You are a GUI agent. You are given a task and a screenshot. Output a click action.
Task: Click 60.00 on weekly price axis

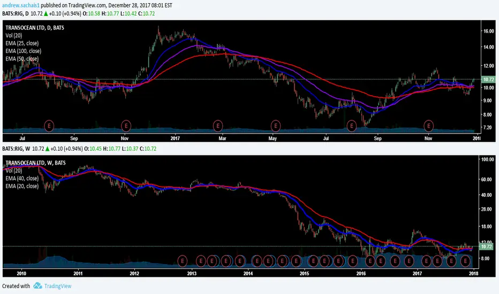pos(486,179)
